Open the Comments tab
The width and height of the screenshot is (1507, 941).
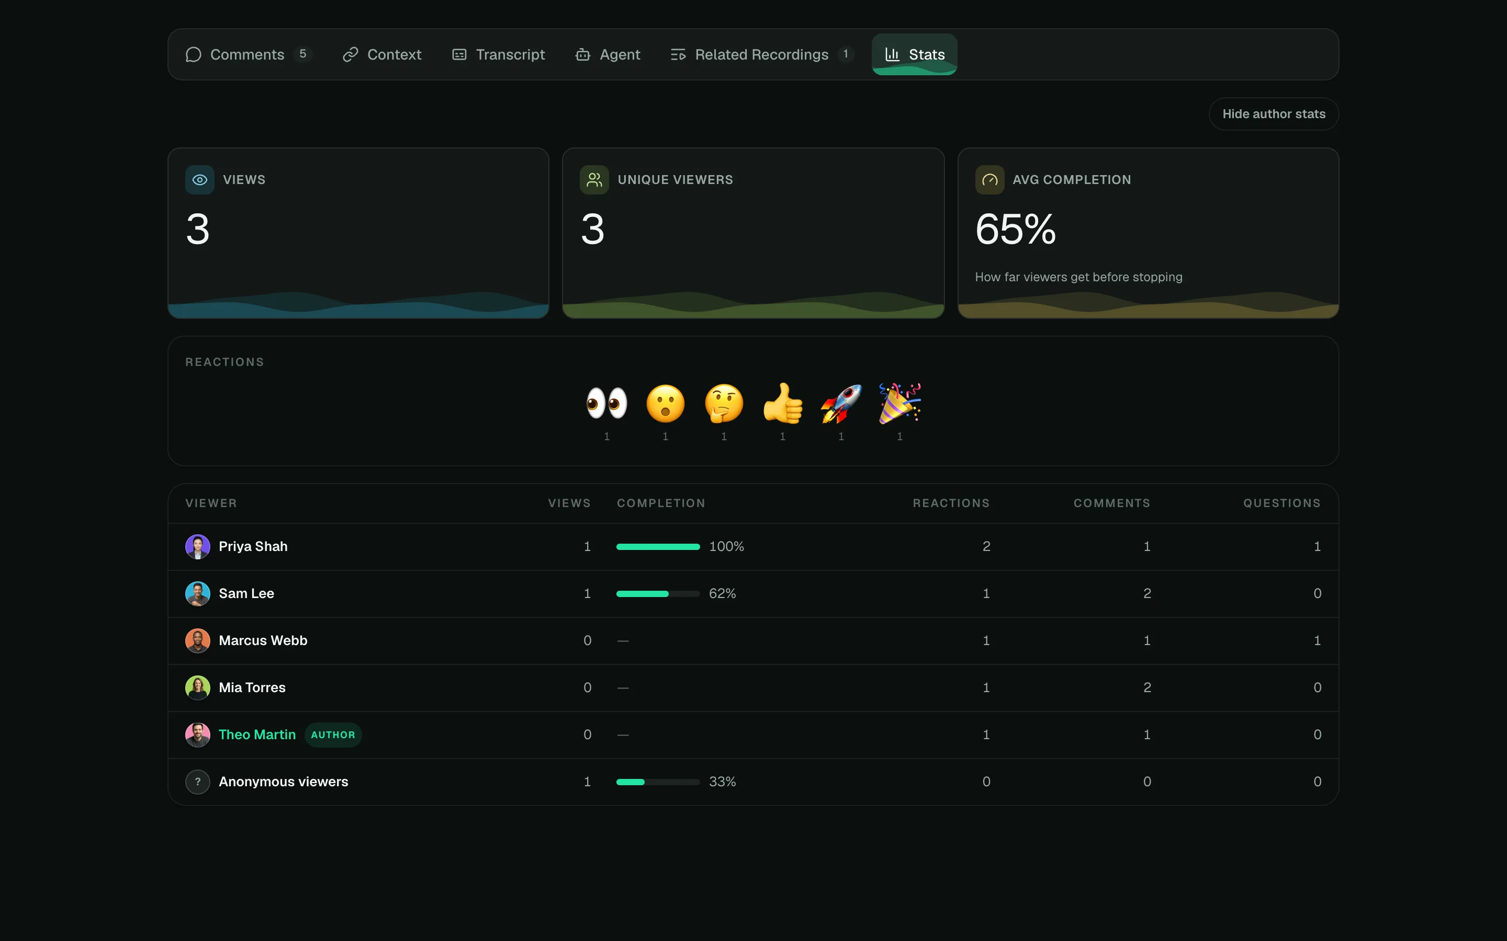[x=249, y=55]
